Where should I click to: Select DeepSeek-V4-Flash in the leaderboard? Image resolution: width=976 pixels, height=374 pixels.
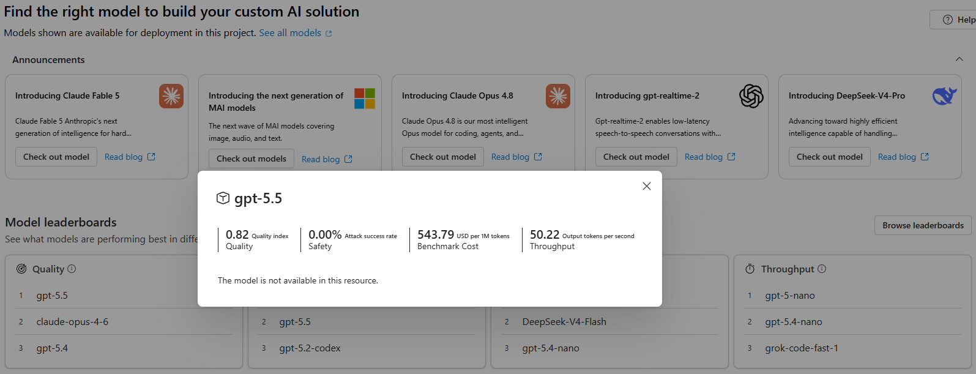coord(564,322)
